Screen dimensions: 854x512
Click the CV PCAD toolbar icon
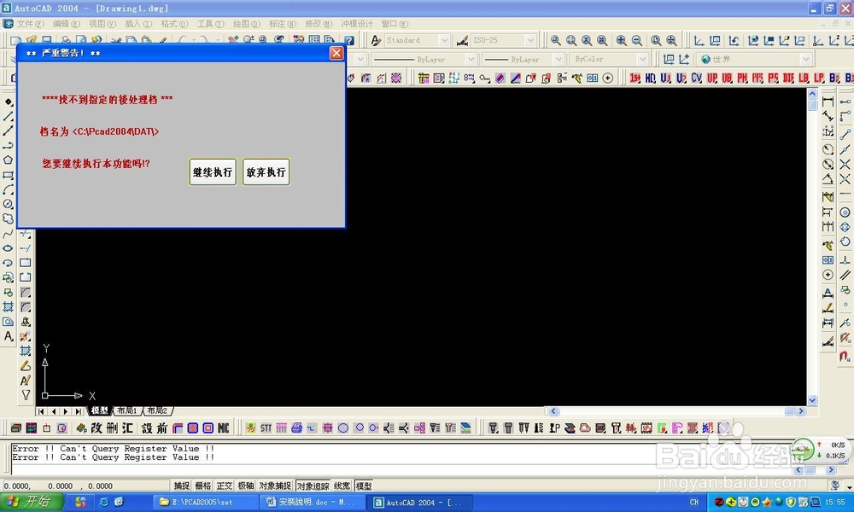click(697, 79)
